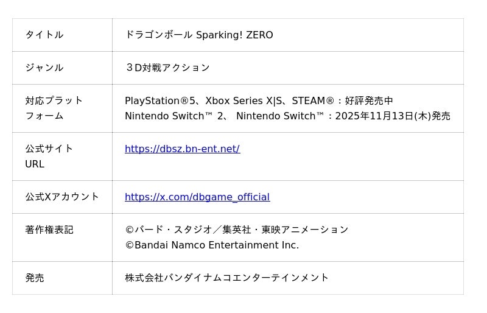487x313 pixels.
Task: Click the 2025年11月13日(木)発売 release date
Action: pos(393,116)
